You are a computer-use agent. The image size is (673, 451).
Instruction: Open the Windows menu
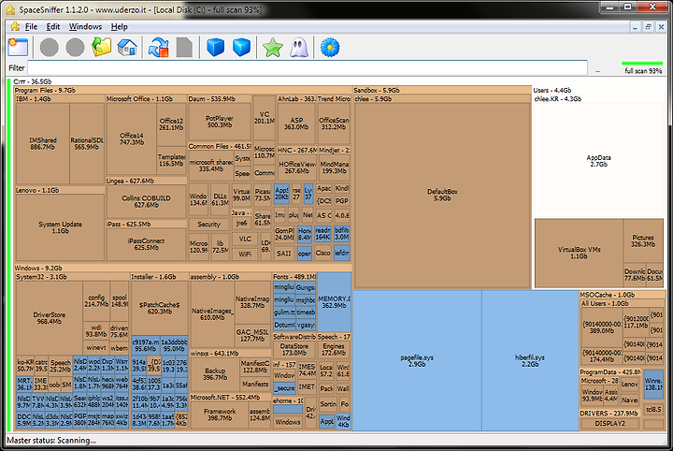point(85,26)
